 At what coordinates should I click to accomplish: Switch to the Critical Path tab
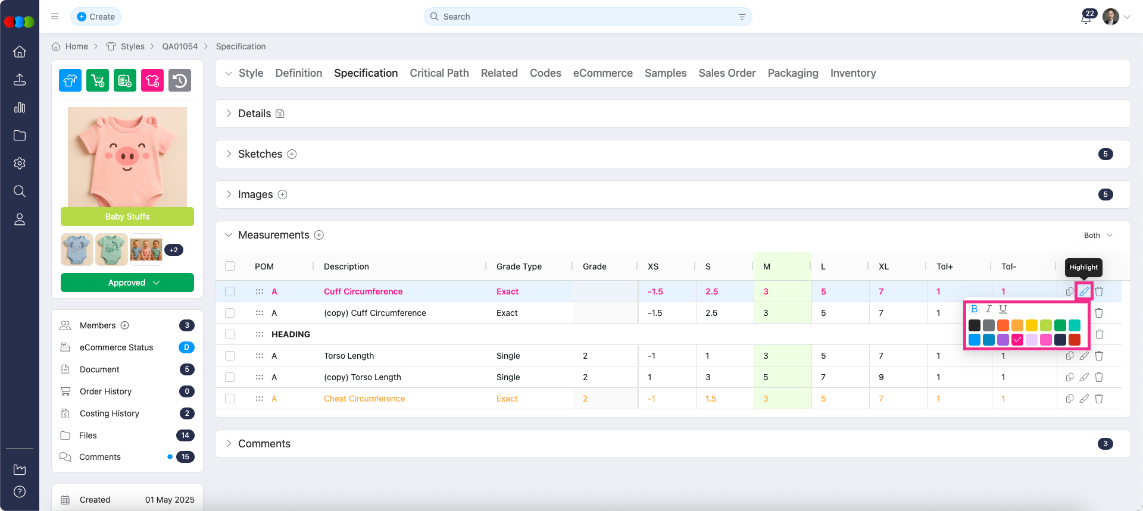tap(439, 73)
